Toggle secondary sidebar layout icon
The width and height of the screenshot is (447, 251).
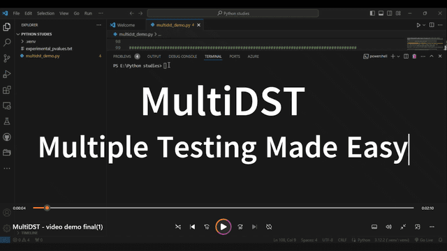click(x=390, y=13)
